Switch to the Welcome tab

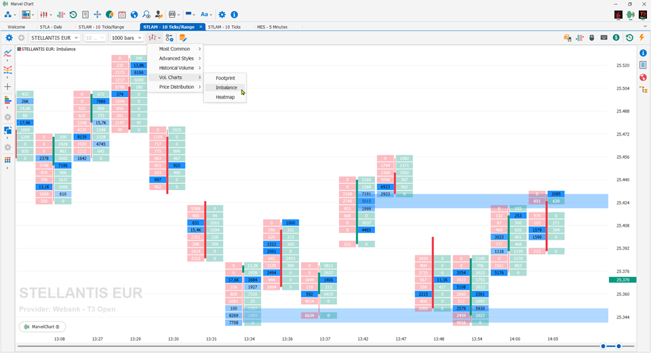(x=16, y=26)
